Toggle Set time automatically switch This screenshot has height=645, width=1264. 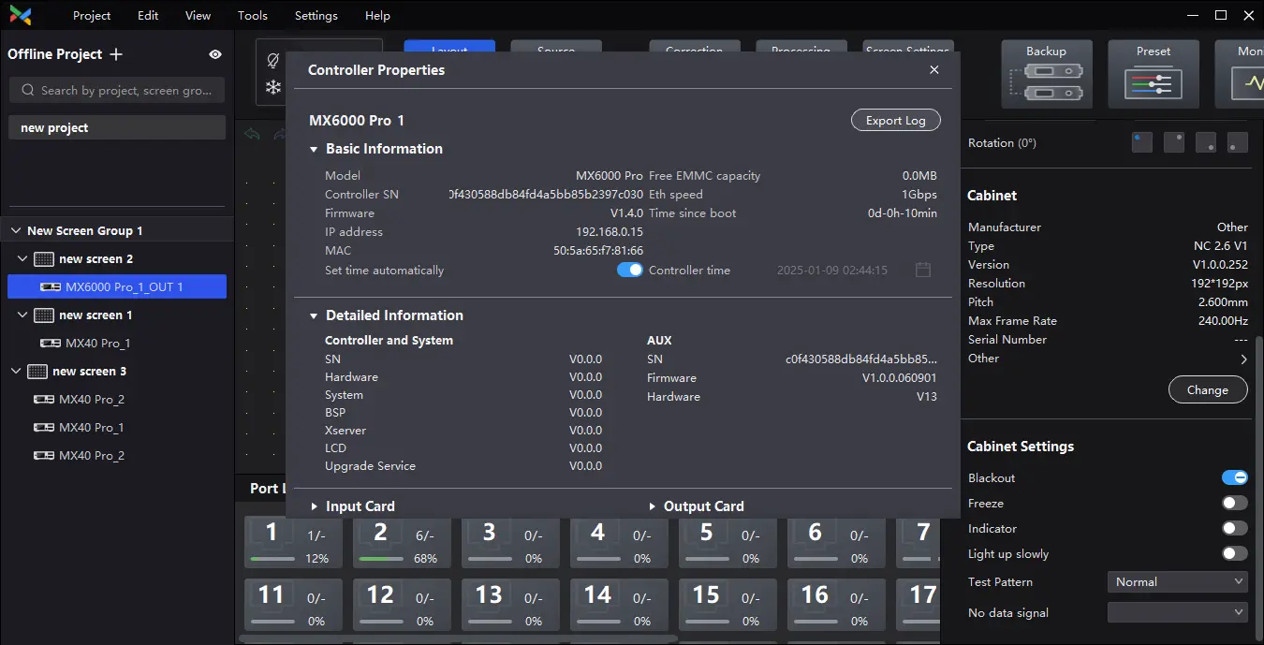(630, 270)
